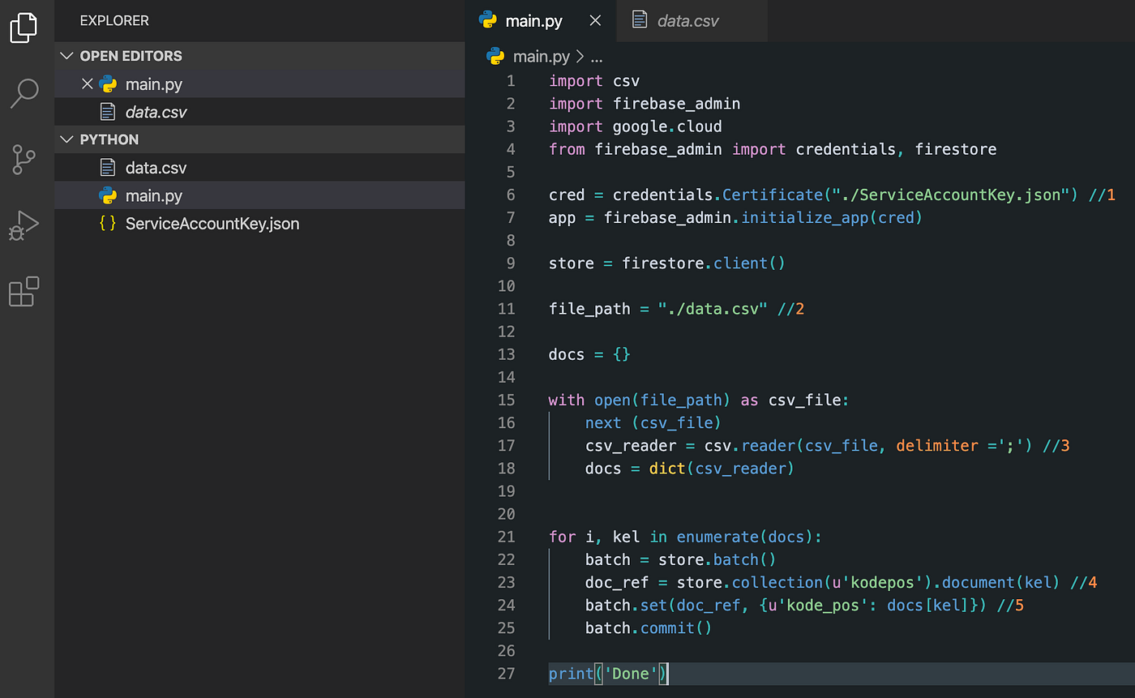Click the file icon beside data.csv in PYTHON folder
This screenshot has width=1135, height=698.
(107, 167)
